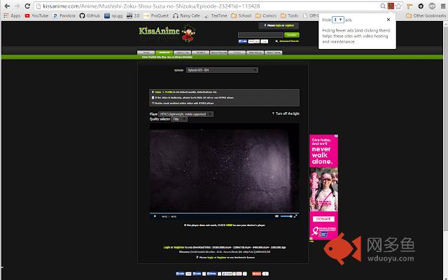Click the Donate button in pink ad
448x280 pixels.
point(323,219)
